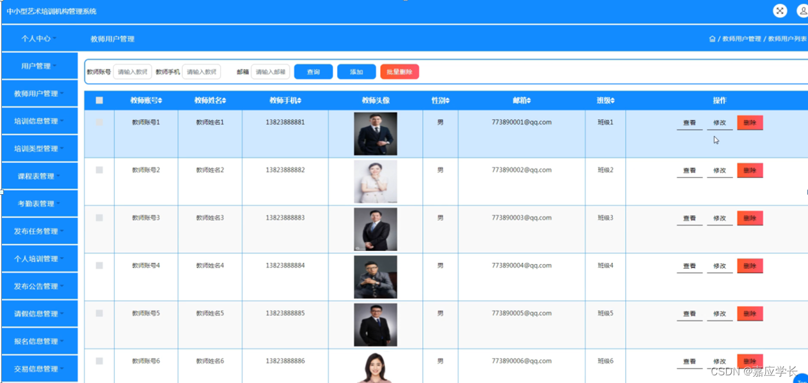Open teacher photo thumbnail in 教师账号4 row

pyautogui.click(x=376, y=278)
